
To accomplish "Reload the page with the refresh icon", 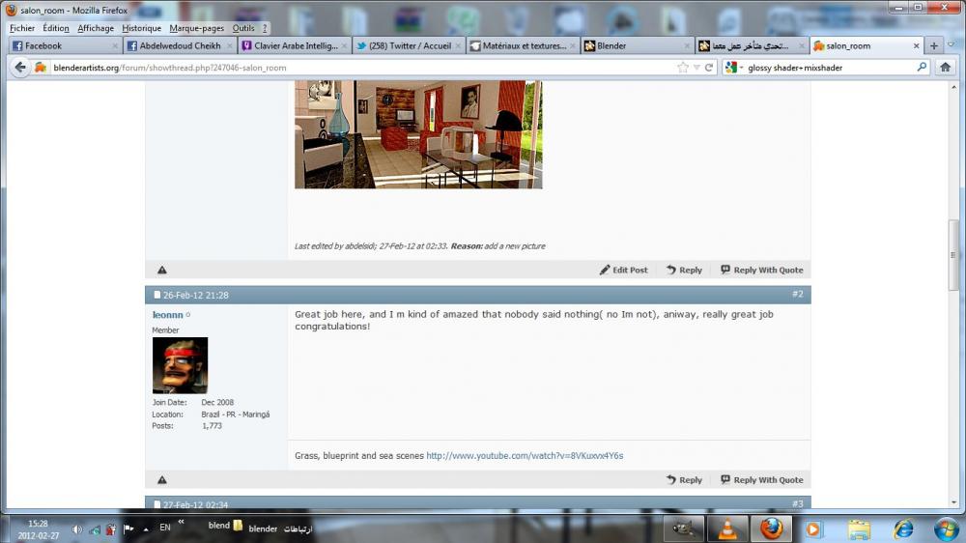I will [709, 68].
